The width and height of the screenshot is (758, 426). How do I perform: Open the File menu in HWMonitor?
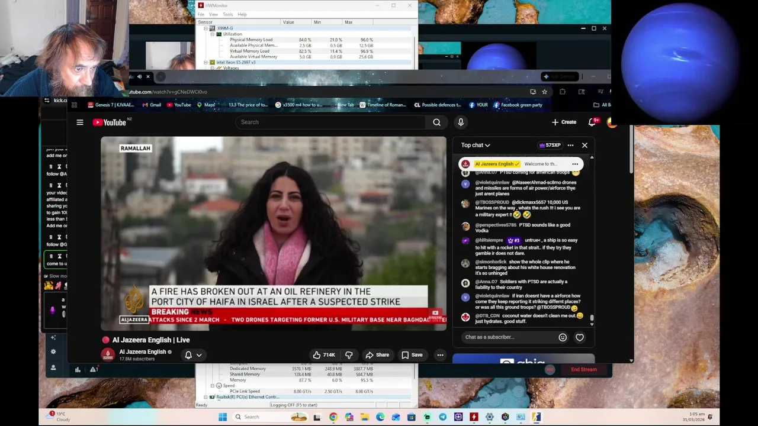click(201, 14)
